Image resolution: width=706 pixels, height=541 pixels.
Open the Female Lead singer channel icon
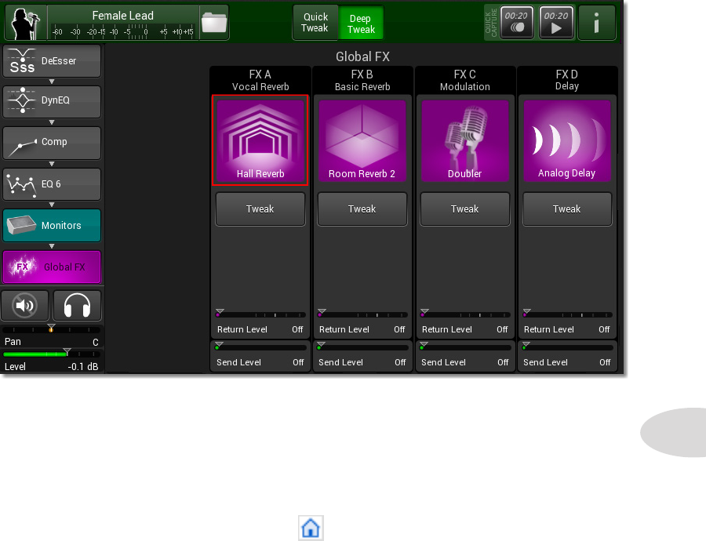pyautogui.click(x=26, y=23)
